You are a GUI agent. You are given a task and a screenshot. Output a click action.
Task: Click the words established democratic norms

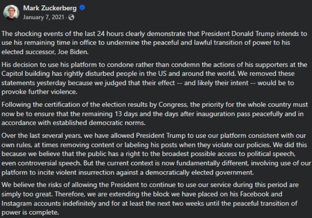point(99,123)
